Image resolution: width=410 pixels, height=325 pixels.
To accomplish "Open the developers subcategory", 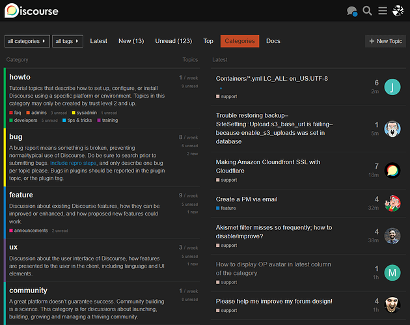I will point(23,120).
